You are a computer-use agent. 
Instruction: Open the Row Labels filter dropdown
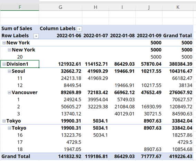coord(36,36)
